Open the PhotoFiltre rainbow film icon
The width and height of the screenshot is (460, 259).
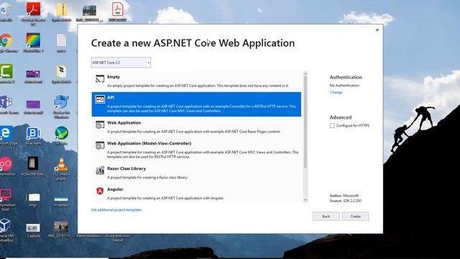[x=33, y=40]
